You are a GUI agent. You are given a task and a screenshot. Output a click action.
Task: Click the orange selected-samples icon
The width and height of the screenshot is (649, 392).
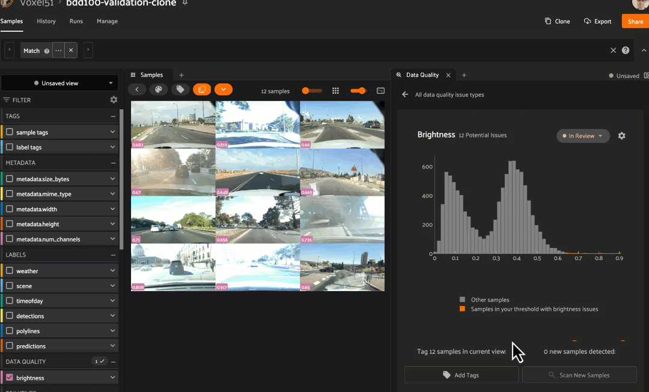tap(202, 89)
